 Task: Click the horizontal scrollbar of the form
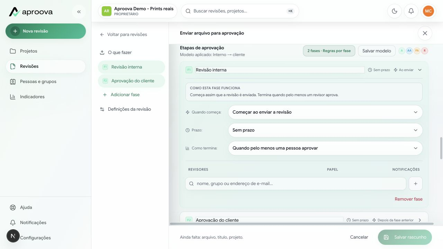click(301, 224)
